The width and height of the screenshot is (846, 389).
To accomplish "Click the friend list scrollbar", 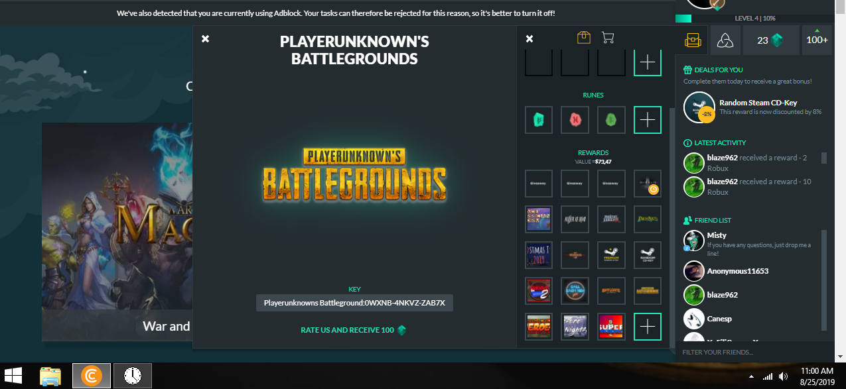I will pos(824,280).
